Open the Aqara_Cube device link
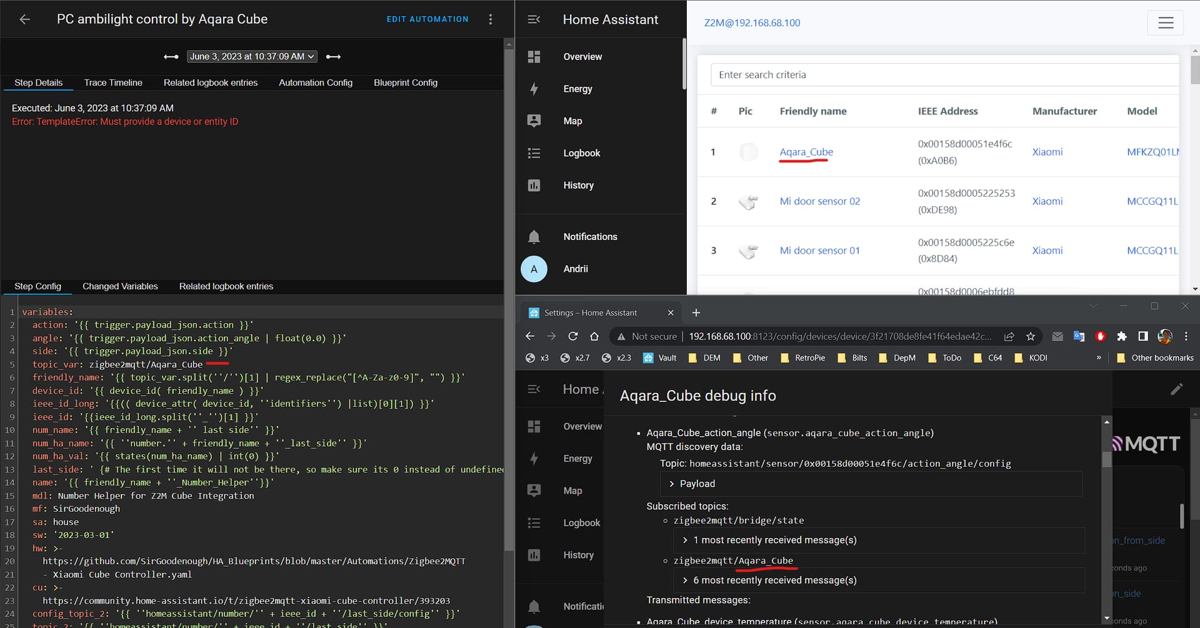Screen dimensions: 1200x628 tap(806, 152)
